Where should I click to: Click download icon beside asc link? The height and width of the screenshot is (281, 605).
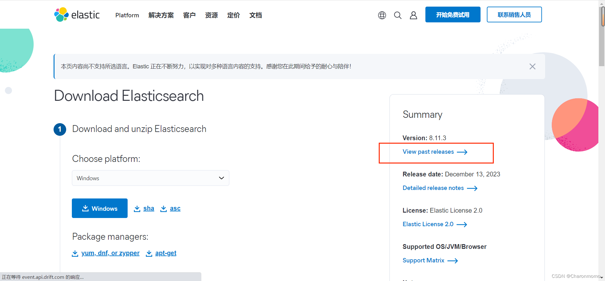click(x=164, y=209)
